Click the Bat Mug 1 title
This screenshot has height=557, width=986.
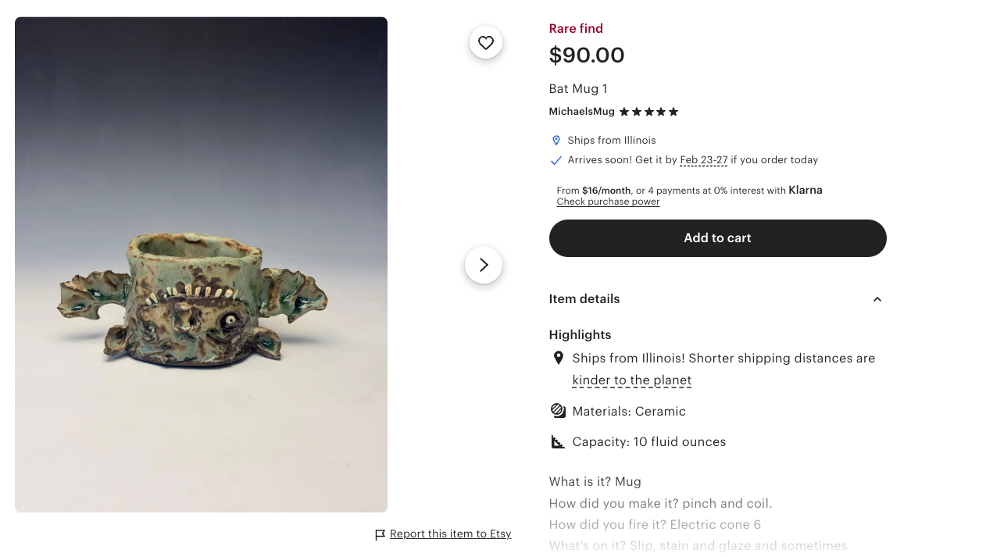pyautogui.click(x=577, y=89)
